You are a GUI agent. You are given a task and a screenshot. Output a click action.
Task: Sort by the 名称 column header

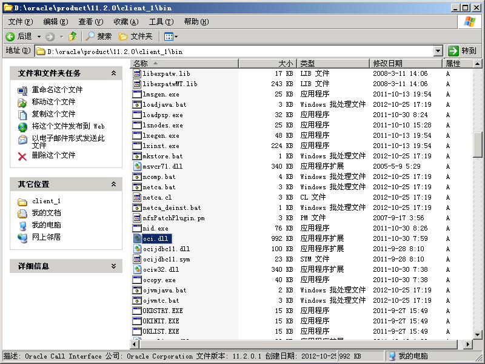pos(185,64)
